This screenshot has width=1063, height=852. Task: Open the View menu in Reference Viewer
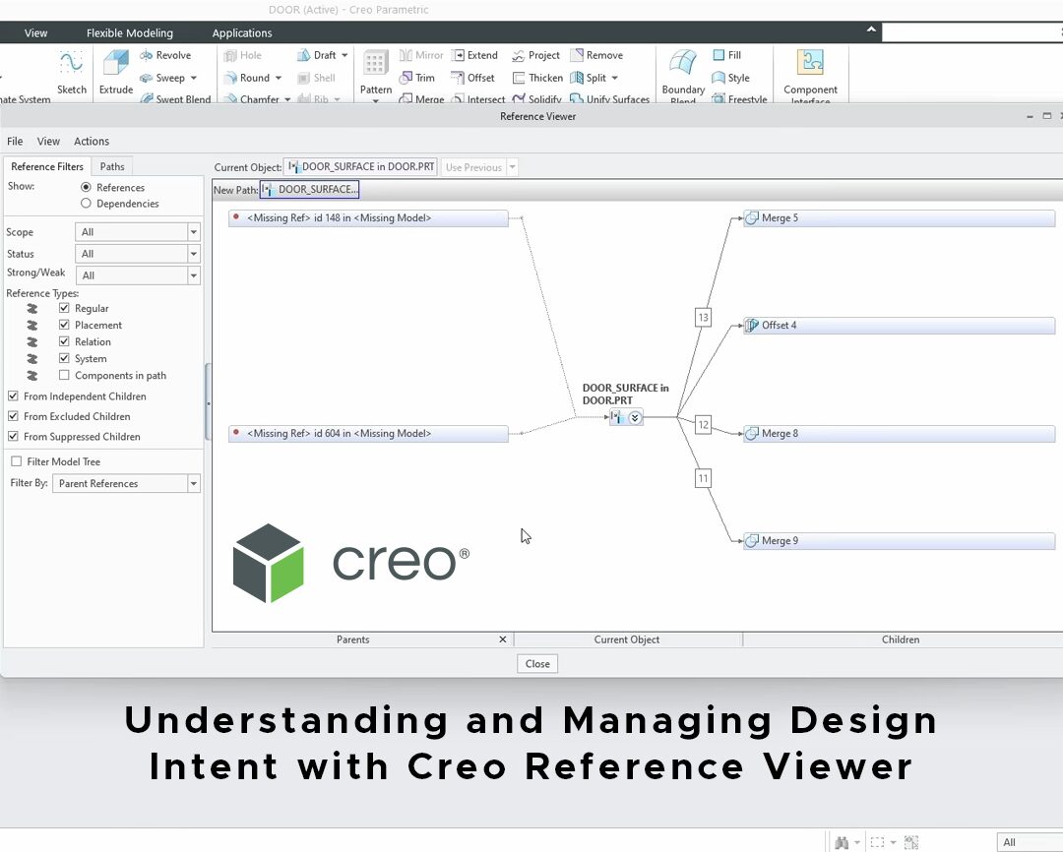(48, 141)
